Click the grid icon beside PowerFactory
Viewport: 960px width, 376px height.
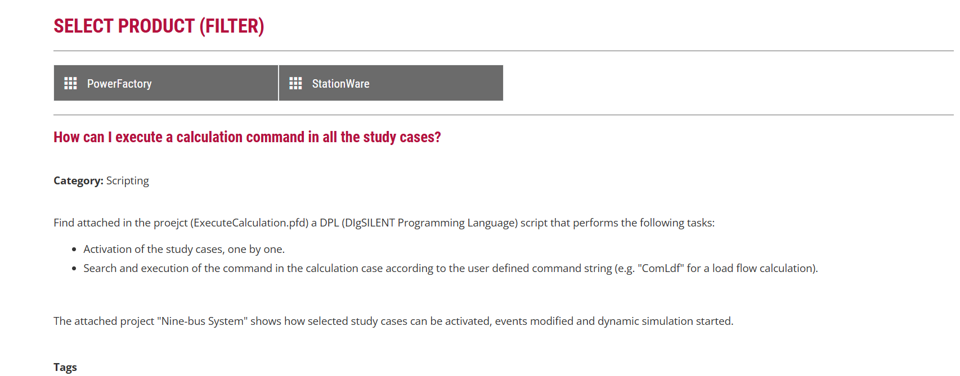(x=70, y=84)
